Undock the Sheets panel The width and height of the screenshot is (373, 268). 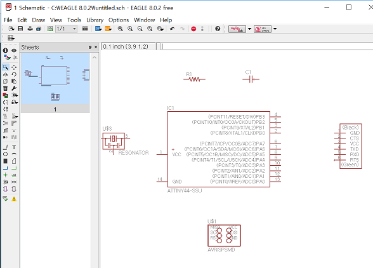pos(90,47)
